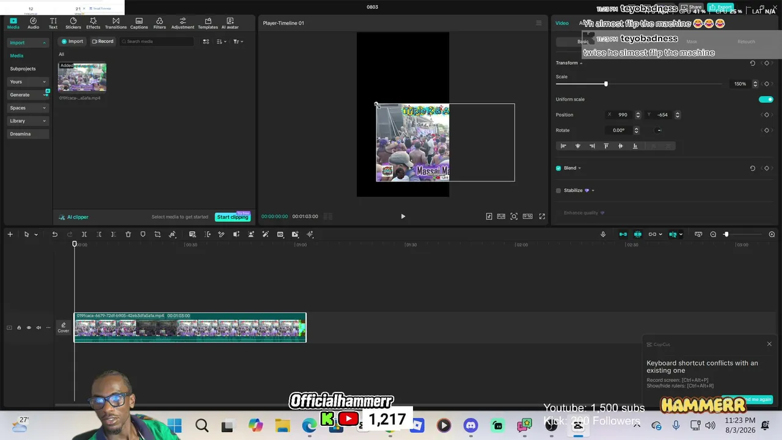Open the media filter dropdown

238,42
